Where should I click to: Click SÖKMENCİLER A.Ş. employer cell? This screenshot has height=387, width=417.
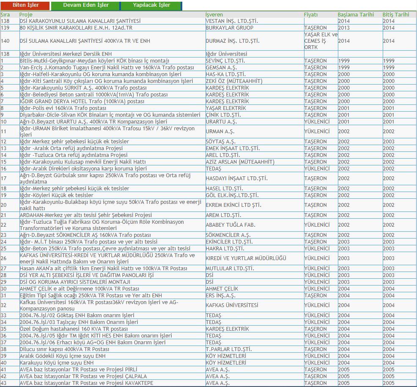pyautogui.click(x=255, y=235)
